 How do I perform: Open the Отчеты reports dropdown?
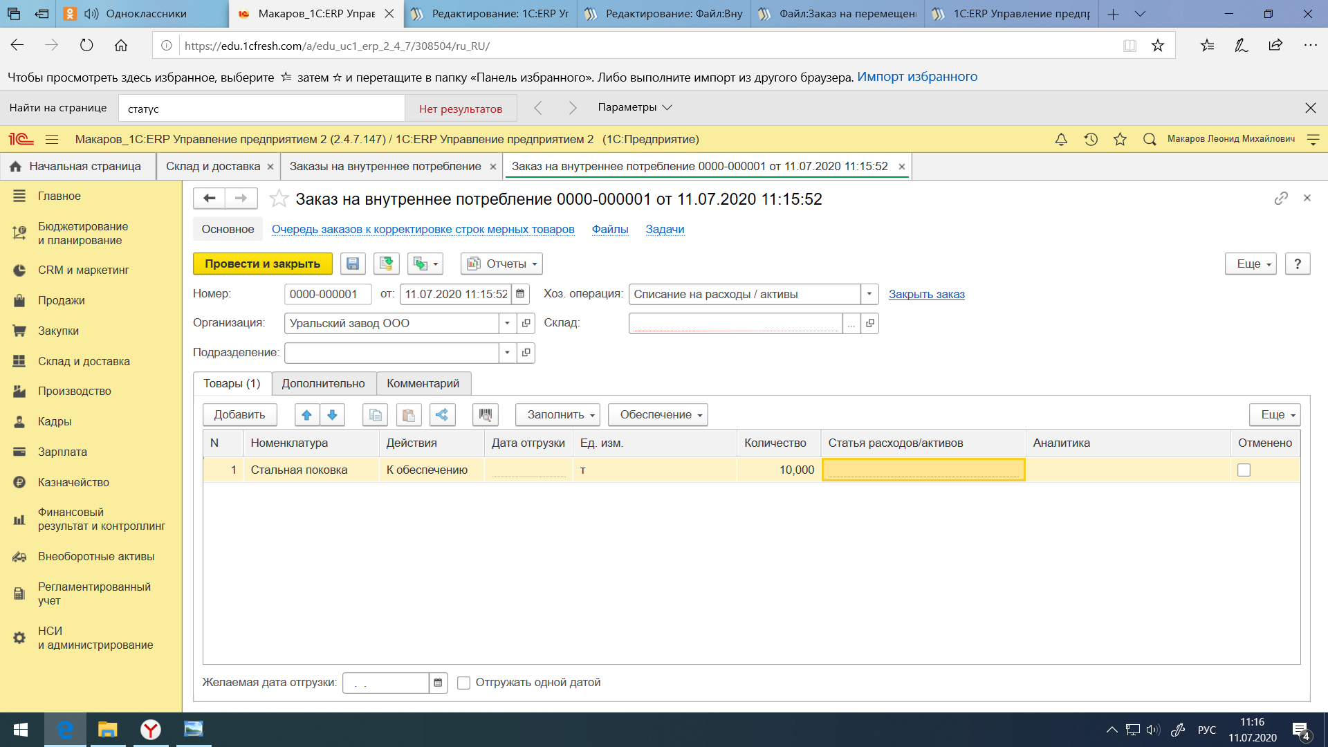pos(501,264)
